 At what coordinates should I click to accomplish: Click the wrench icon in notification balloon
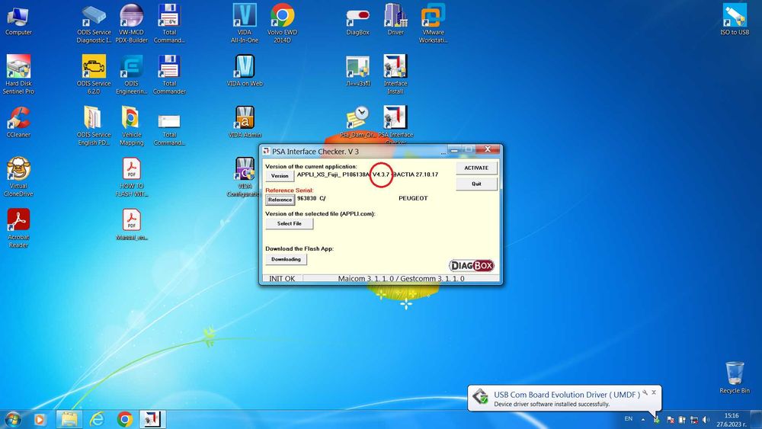coord(645,392)
